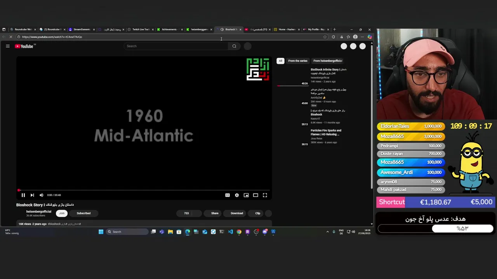Click the voice search microphone button

coord(247,46)
